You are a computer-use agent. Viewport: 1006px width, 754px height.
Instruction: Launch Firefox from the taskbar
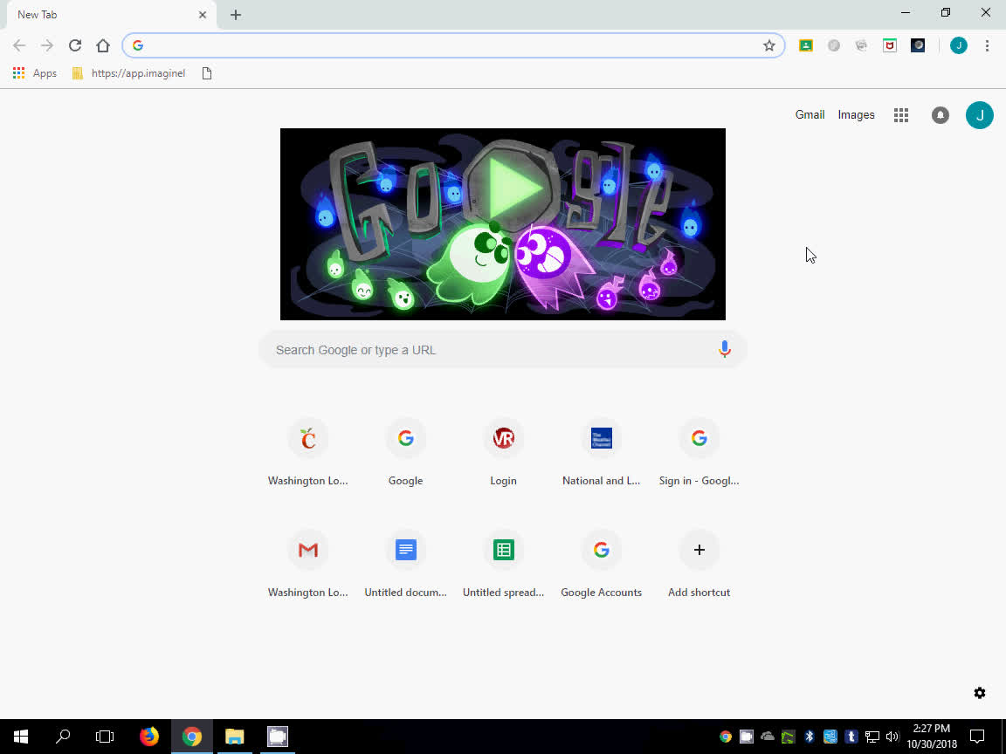(x=148, y=737)
